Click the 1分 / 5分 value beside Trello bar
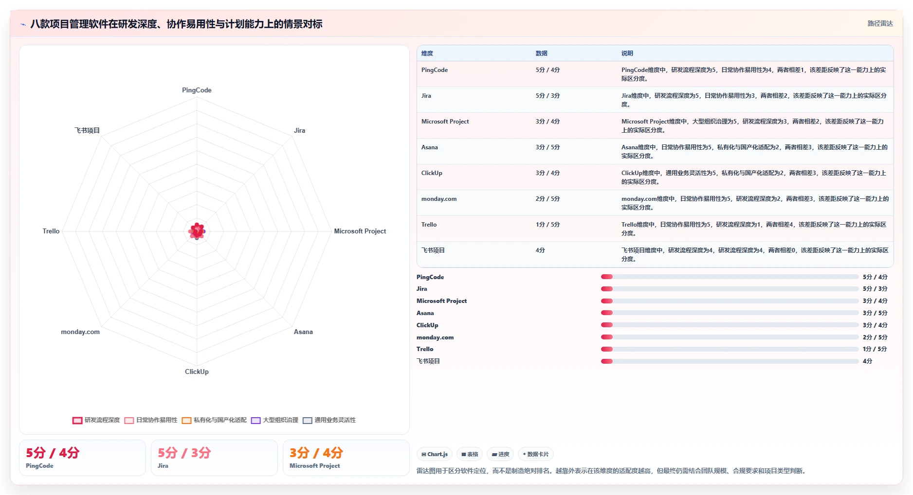The image size is (913, 495). click(x=875, y=349)
